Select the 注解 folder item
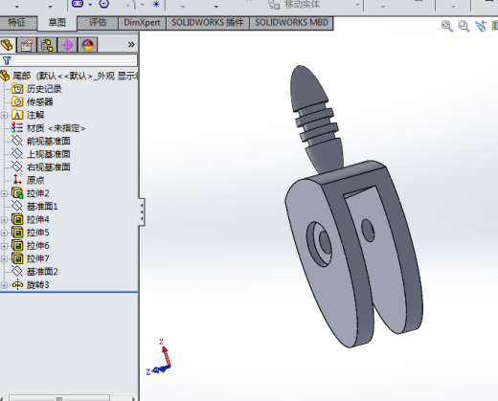 [35, 115]
